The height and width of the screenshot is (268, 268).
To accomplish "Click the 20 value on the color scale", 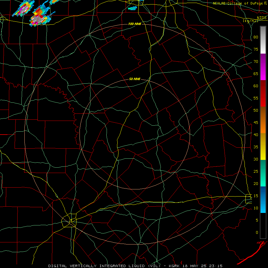I will click(256, 183).
